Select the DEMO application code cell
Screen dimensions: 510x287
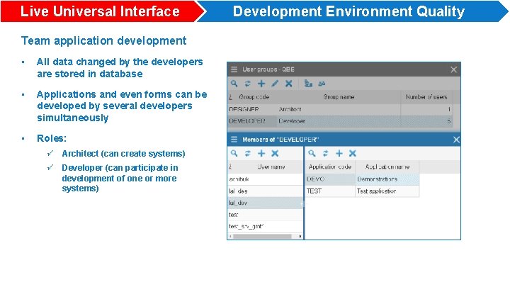[330, 179]
